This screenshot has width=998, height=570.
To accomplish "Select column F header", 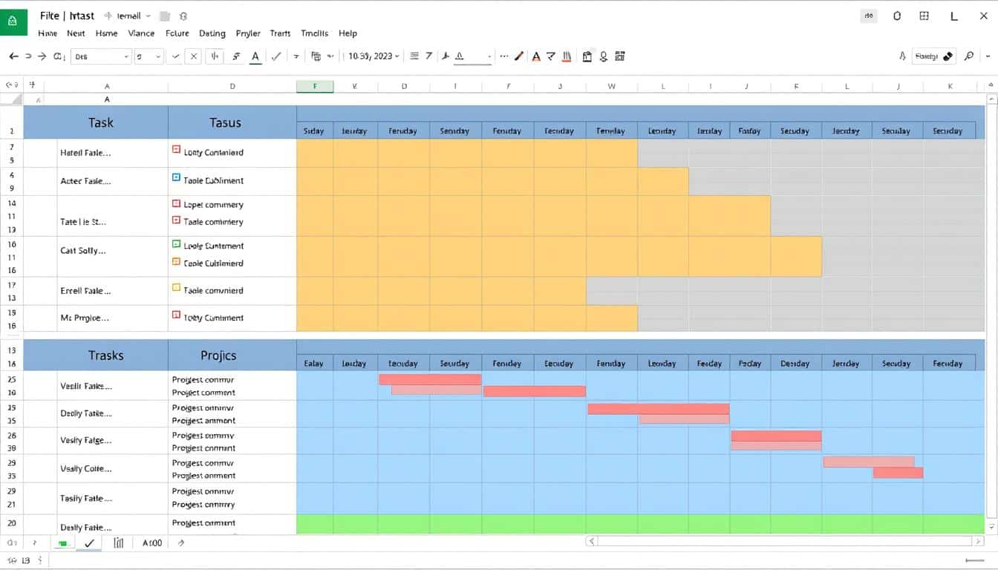I will [x=315, y=86].
